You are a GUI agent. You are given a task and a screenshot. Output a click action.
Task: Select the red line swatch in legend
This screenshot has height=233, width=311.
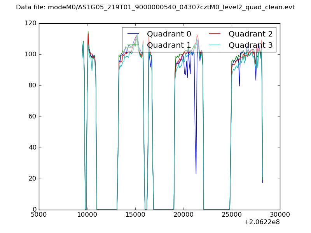pos(215,34)
